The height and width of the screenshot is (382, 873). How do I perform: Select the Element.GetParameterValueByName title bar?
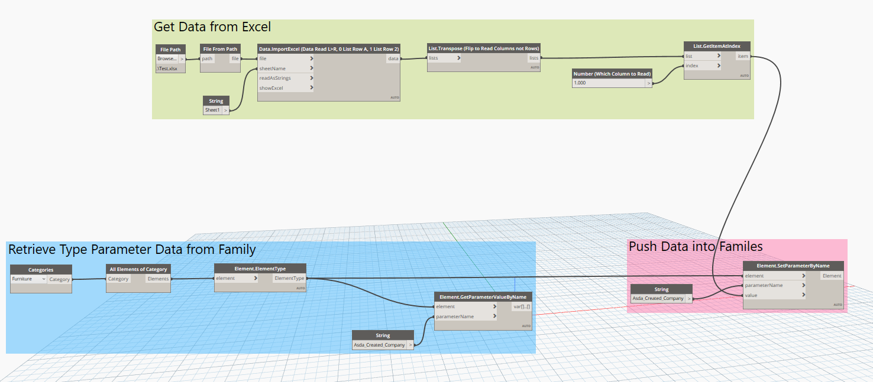[483, 297]
